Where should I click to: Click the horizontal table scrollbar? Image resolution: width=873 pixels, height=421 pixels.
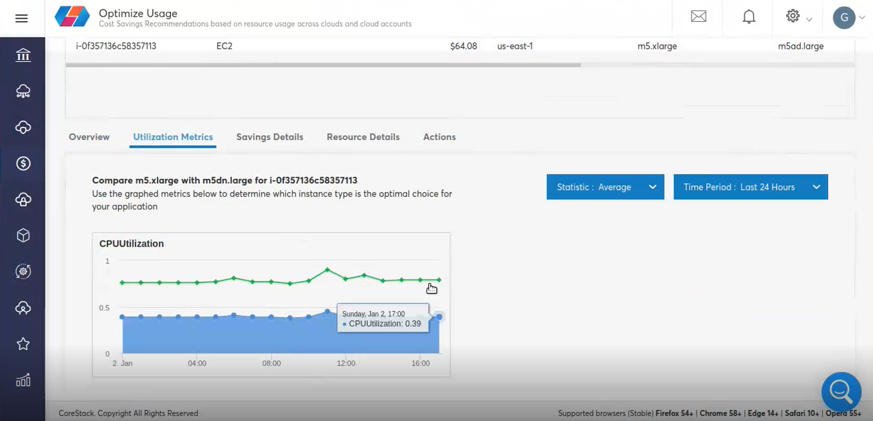[x=323, y=65]
